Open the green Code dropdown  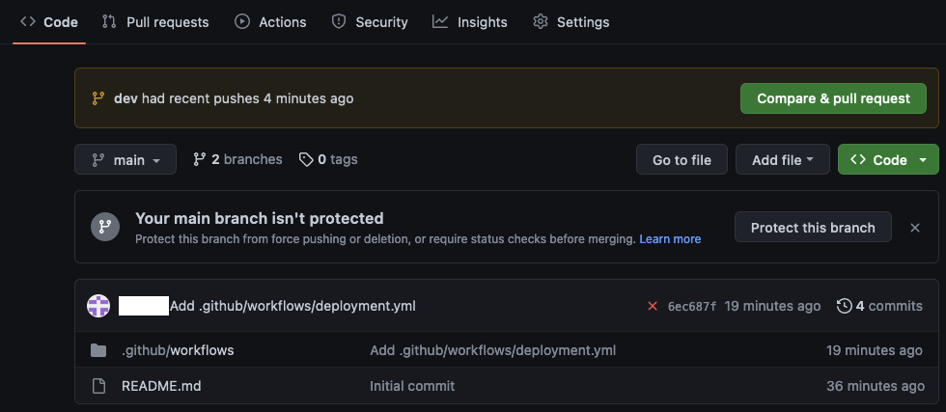pos(888,160)
